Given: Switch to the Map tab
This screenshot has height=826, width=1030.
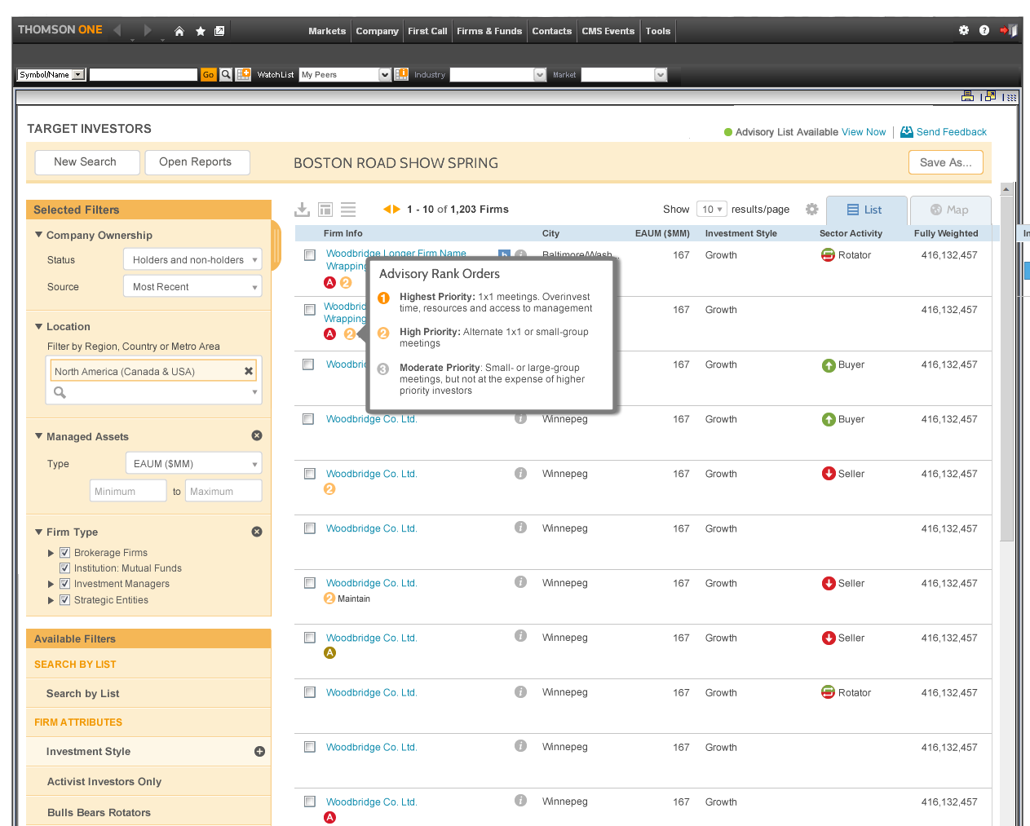Looking at the screenshot, I should click(x=950, y=210).
